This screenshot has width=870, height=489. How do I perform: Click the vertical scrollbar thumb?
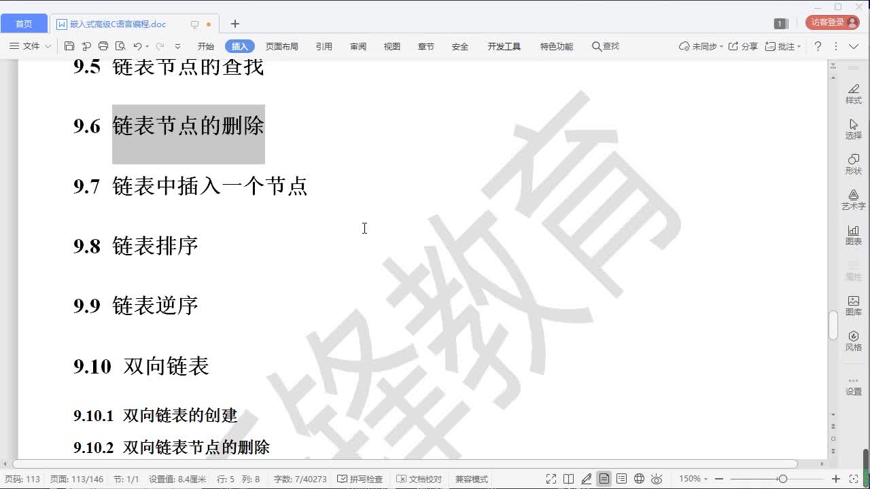coord(833,325)
